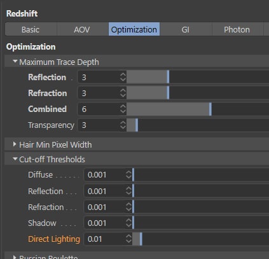Image resolution: width=269 pixels, height=259 pixels.
Task: Click the Combined depth stepper arrows
Action: point(123,109)
